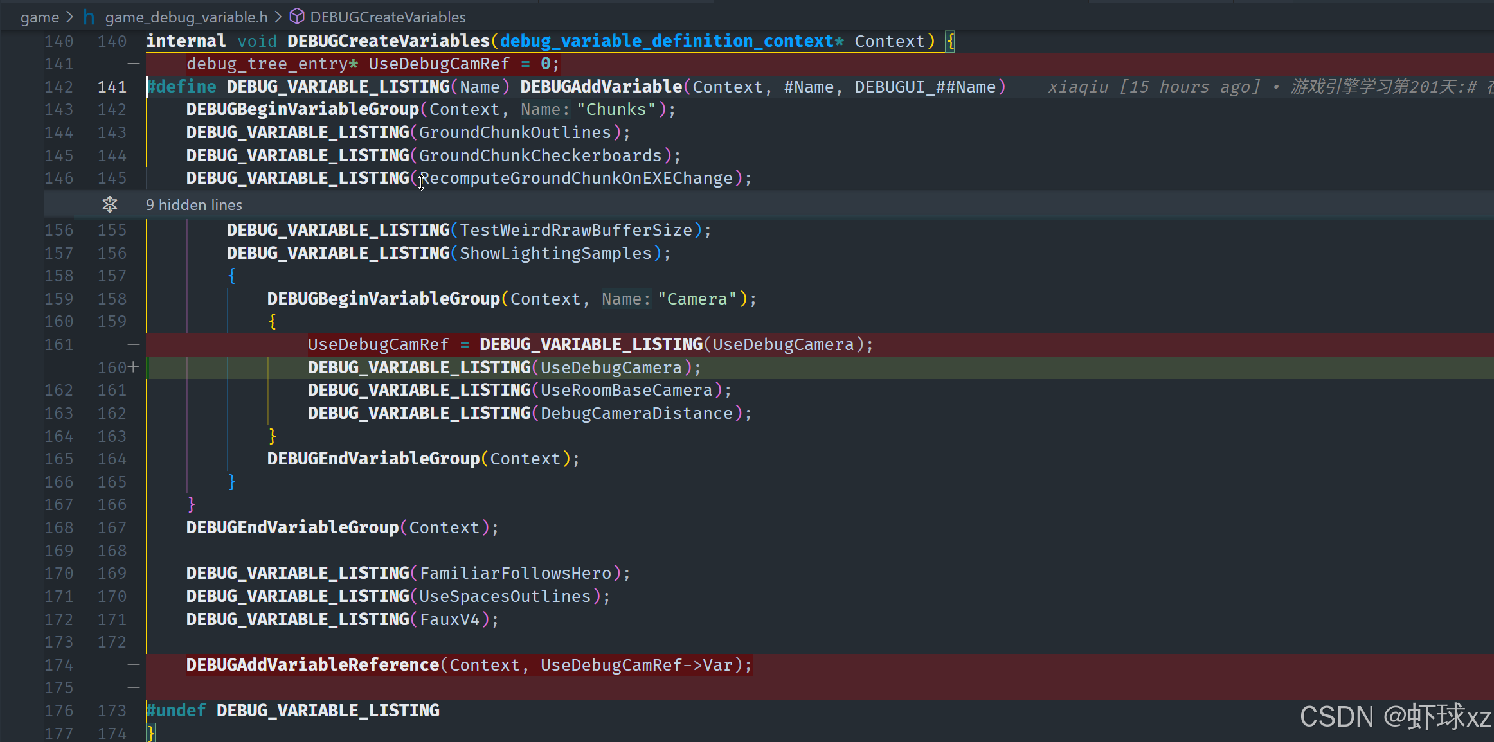
Task: Click the added UseDebugCamera listing line
Action: pos(504,367)
